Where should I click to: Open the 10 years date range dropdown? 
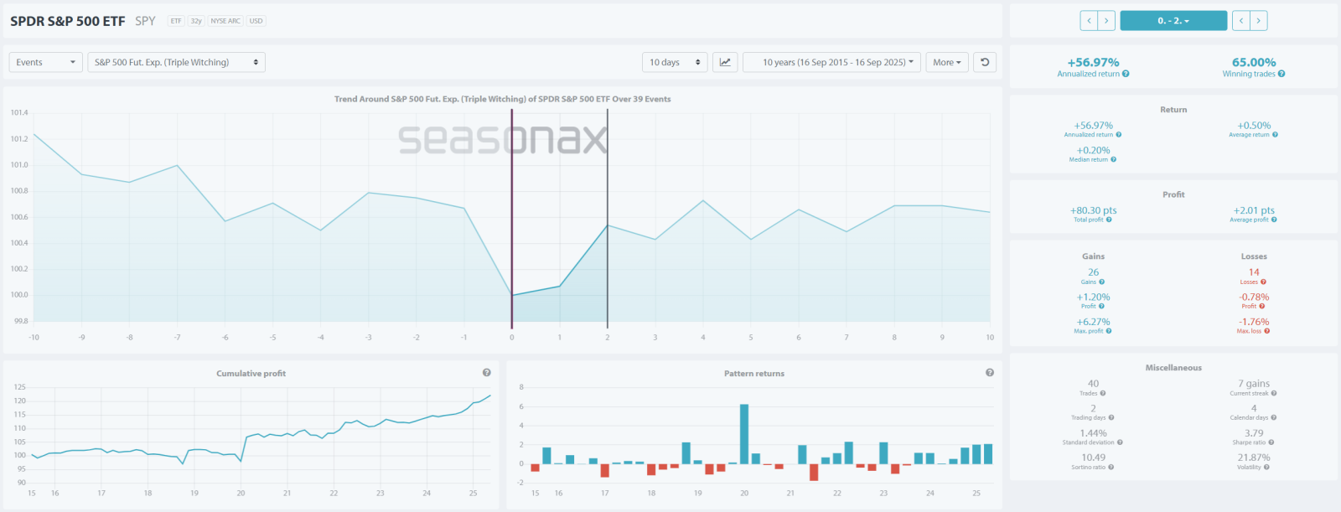[831, 62]
